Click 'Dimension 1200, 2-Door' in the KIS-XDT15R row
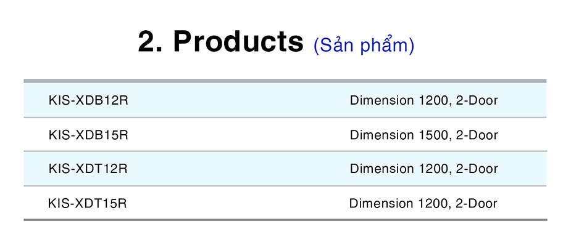Screen dimensions: 571x245 coord(423,203)
